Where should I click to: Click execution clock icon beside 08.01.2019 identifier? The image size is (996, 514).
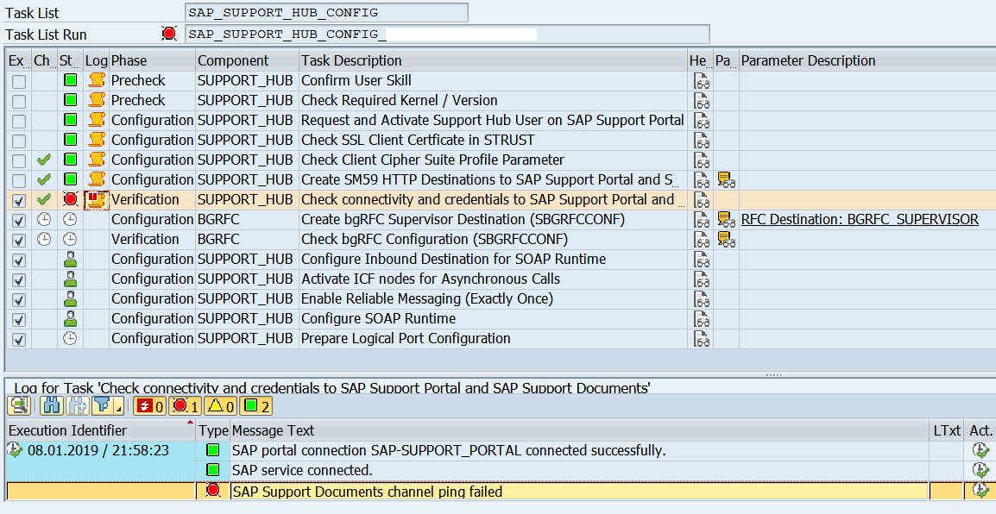click(x=16, y=450)
